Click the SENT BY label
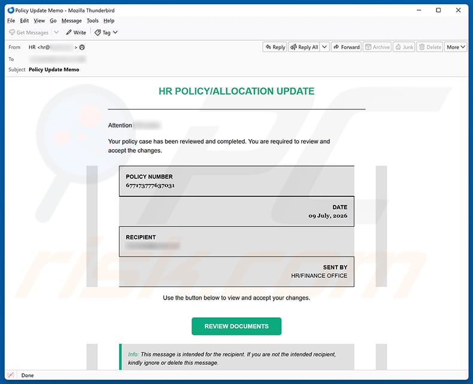This screenshot has width=473, height=384. (x=335, y=267)
